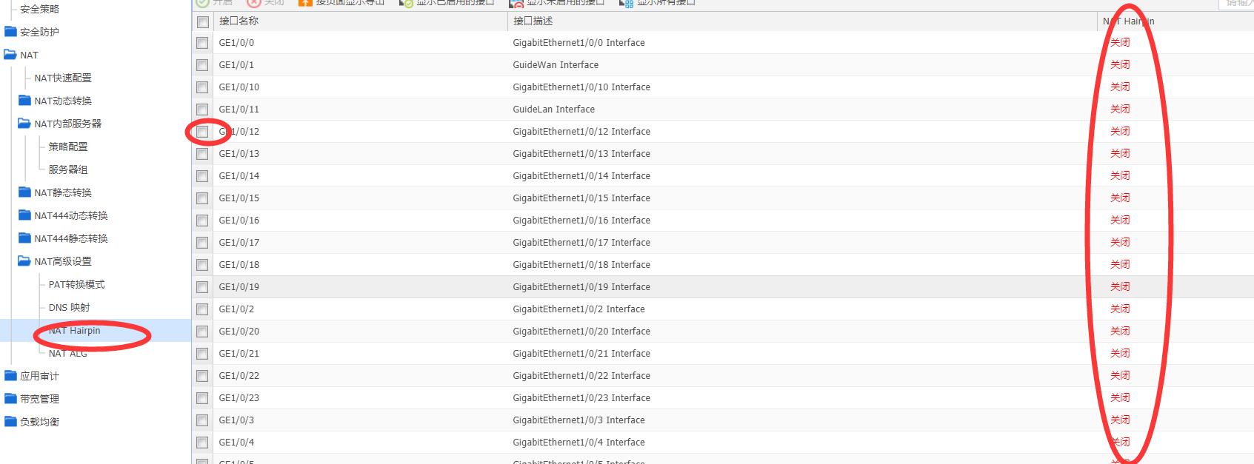Image resolution: width=1254 pixels, height=464 pixels.
Task: Click GigabitEthernet1/0/17 Interface description
Action: click(581, 242)
